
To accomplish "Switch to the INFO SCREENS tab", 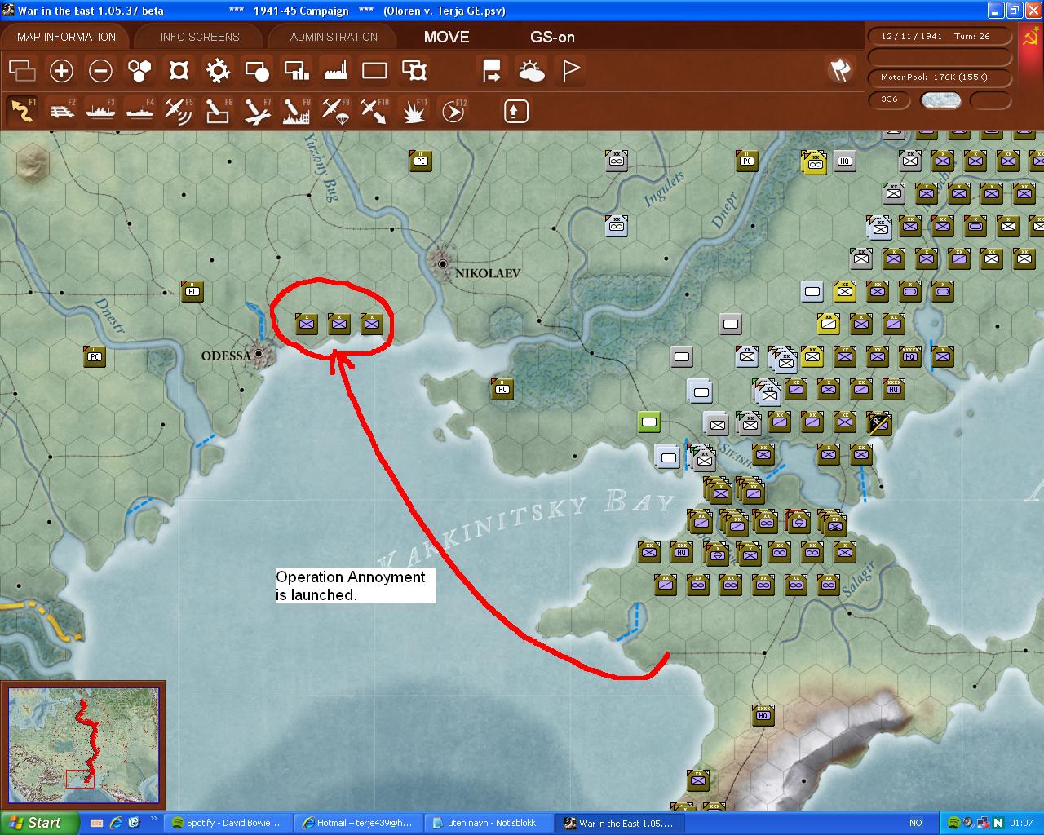I will [x=200, y=37].
